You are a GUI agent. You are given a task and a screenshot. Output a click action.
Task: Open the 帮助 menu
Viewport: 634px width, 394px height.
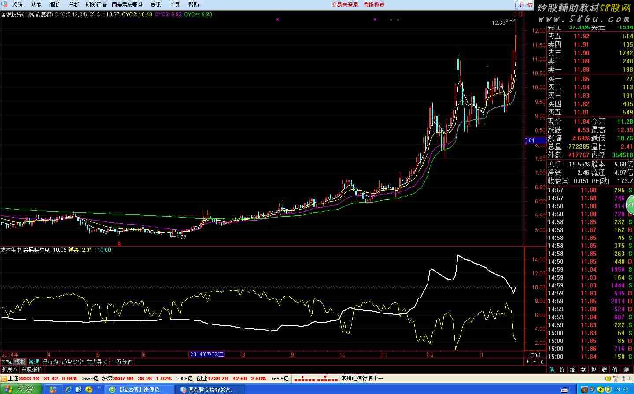coord(193,5)
